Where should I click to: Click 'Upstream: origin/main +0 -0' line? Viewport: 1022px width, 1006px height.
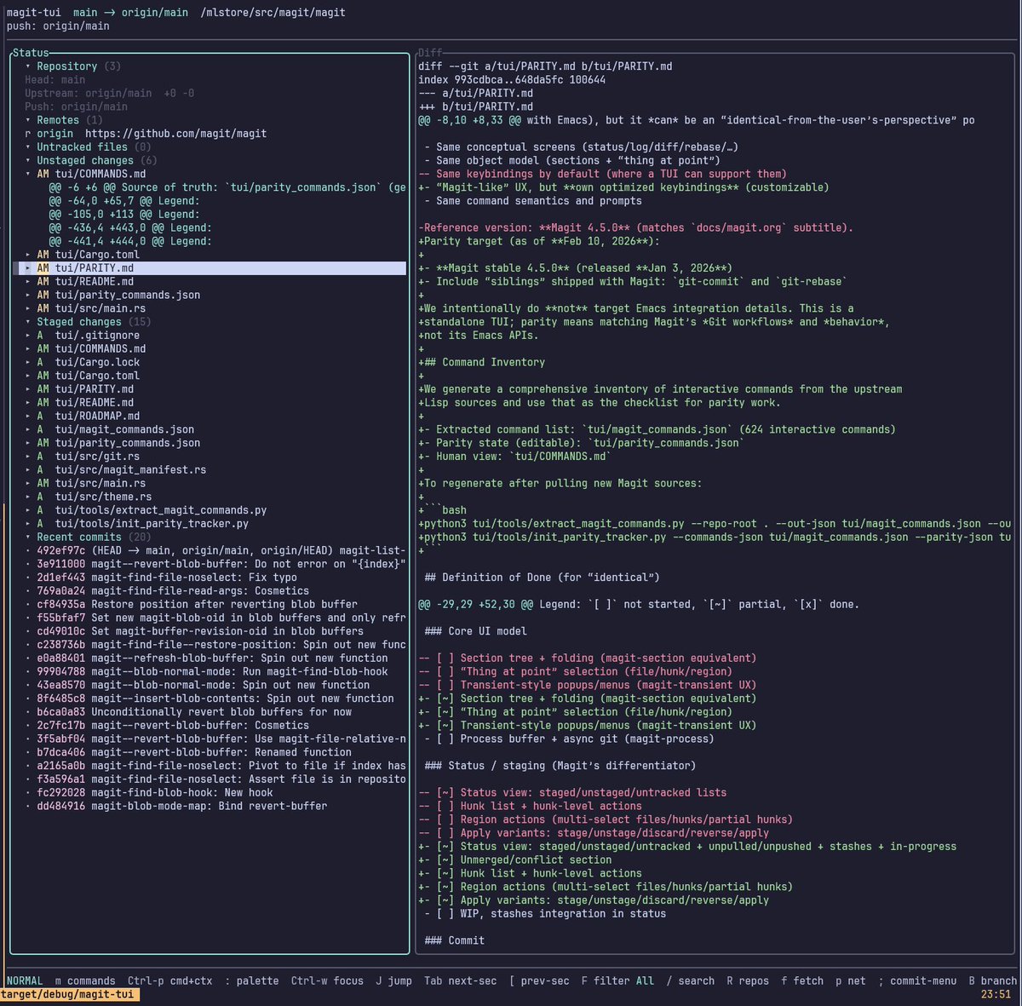pyautogui.click(x=109, y=94)
